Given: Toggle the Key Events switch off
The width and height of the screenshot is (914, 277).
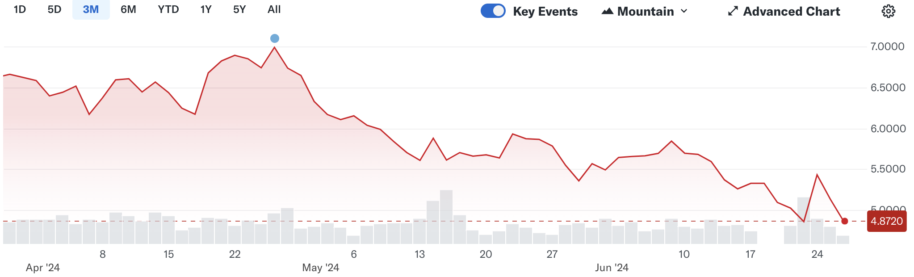Looking at the screenshot, I should [x=493, y=11].
